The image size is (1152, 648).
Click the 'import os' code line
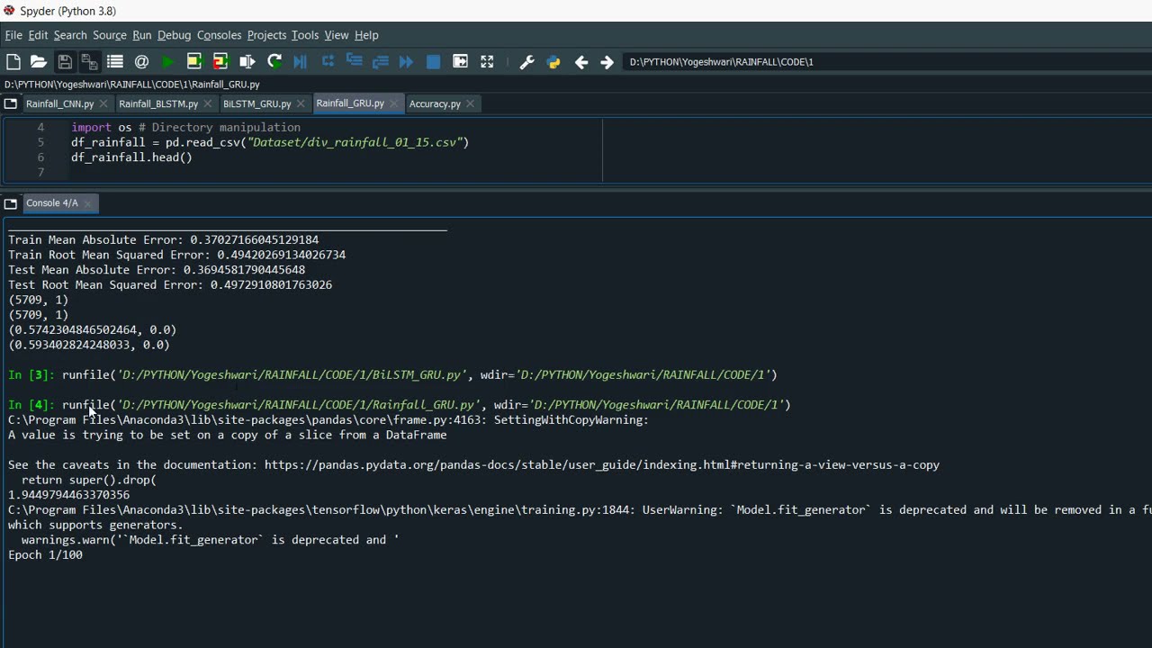(x=185, y=128)
